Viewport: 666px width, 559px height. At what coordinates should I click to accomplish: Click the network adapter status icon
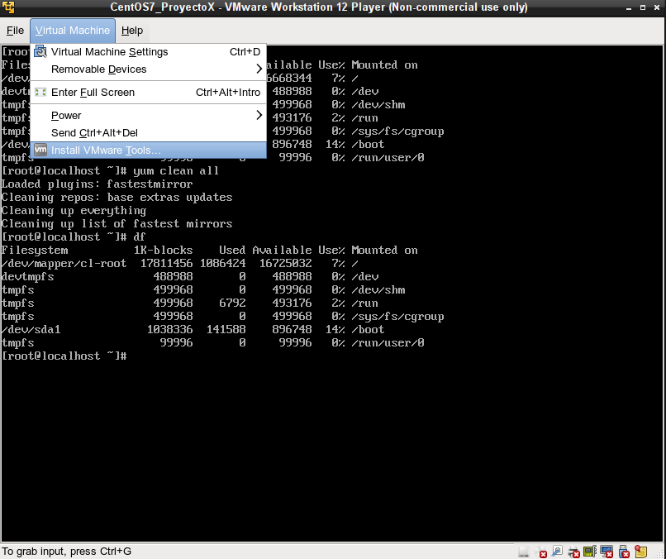(556, 552)
